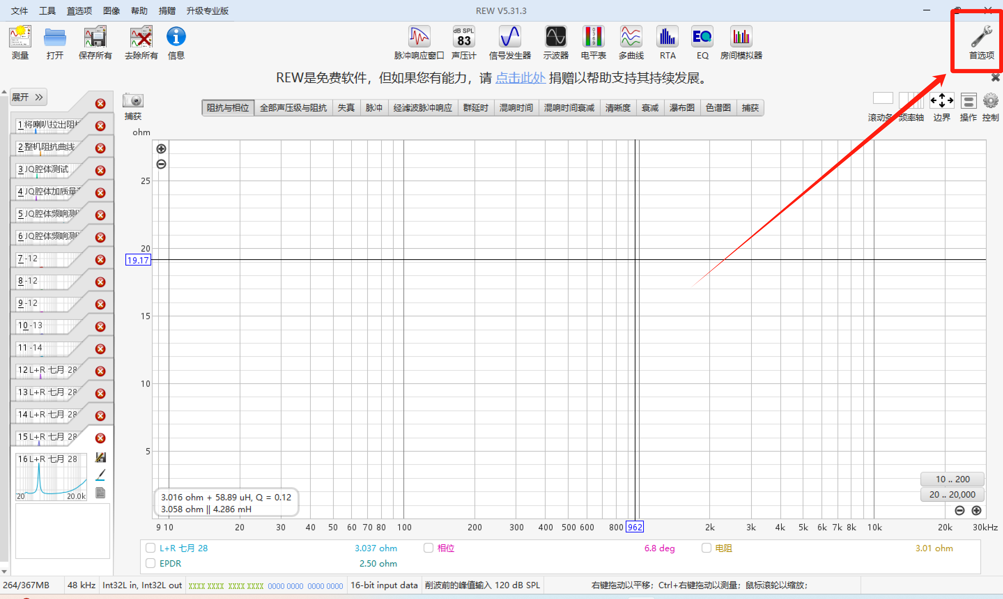Select the 16 L+R 七月 28 measurement thumbnail
Viewport: 1003px width, 599px height.
pyautogui.click(x=51, y=476)
